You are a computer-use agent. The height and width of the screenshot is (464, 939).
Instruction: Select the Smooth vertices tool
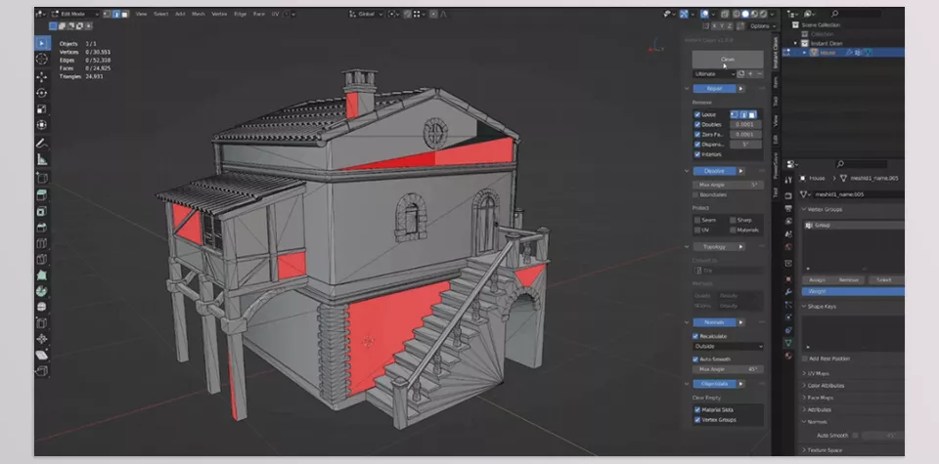42,307
